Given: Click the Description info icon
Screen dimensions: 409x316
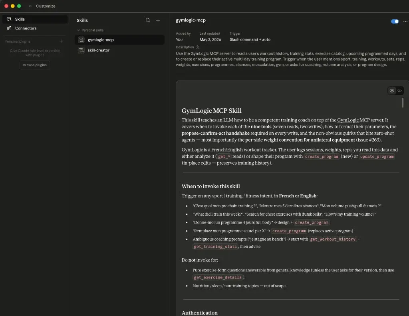Looking at the screenshot, I should point(197,47).
